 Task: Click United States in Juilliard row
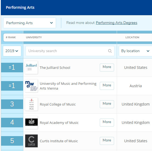[x=136, y=68]
